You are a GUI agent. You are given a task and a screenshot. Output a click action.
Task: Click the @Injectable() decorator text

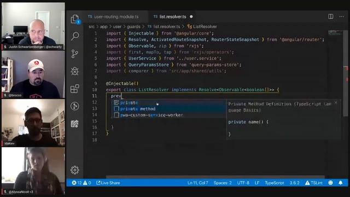click(122, 83)
